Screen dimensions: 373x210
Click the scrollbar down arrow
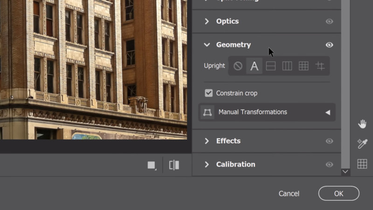(345, 172)
